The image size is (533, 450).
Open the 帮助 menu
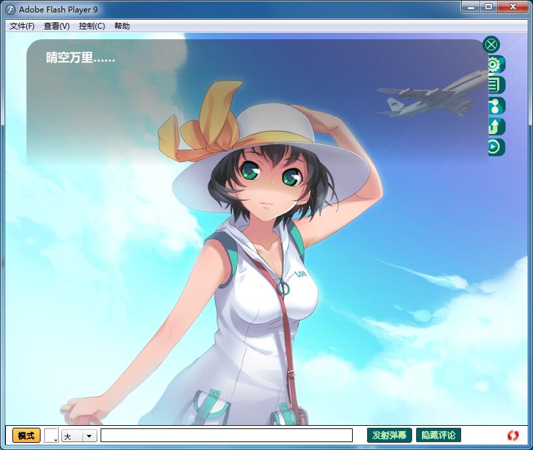pos(122,26)
